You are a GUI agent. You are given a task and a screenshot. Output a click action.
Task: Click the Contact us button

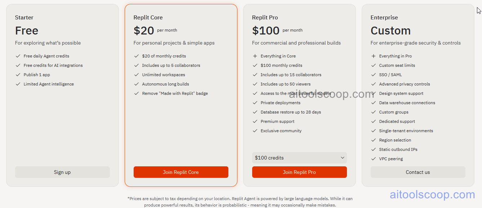(418, 172)
